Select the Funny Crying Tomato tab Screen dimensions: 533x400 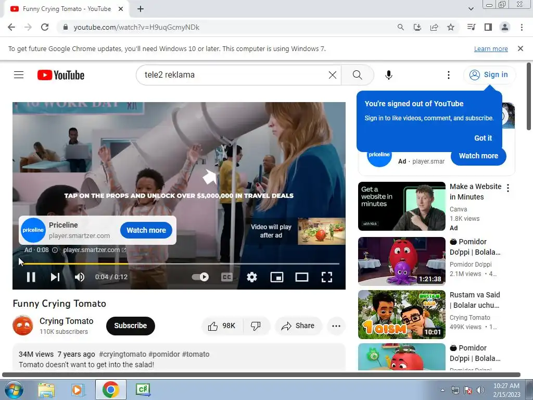pos(66,9)
